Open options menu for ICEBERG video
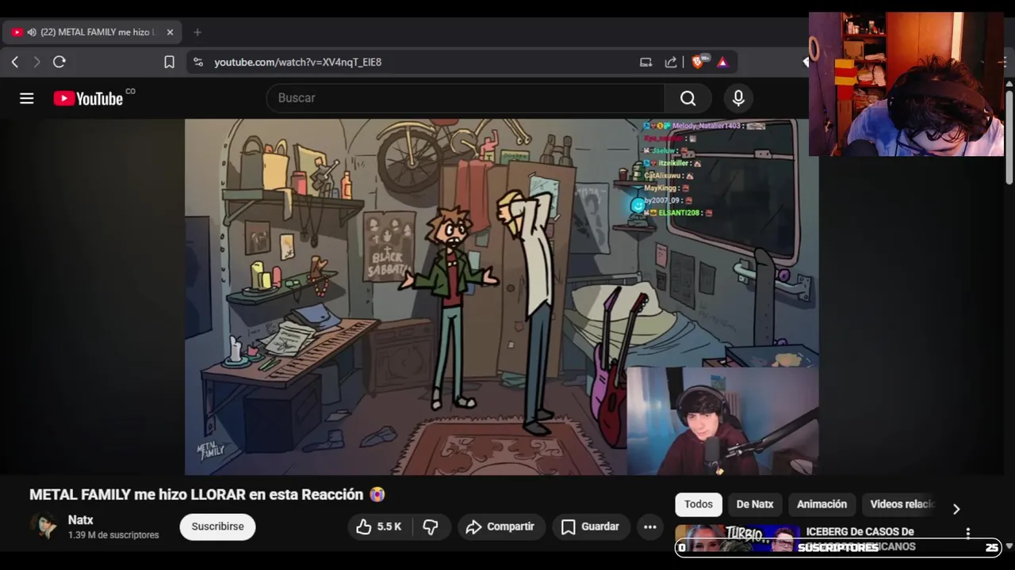Screen dimensions: 1015x570 click(967, 533)
